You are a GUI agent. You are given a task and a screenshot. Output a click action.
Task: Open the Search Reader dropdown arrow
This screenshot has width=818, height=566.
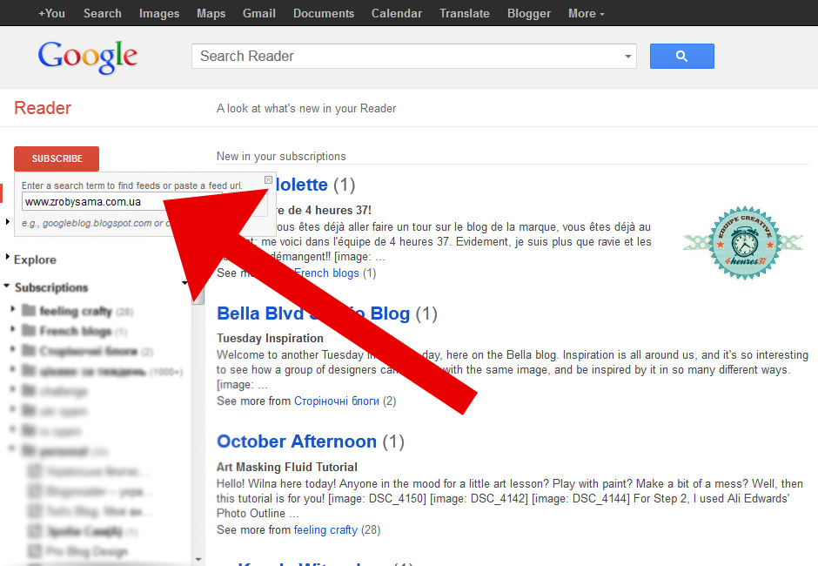627,56
